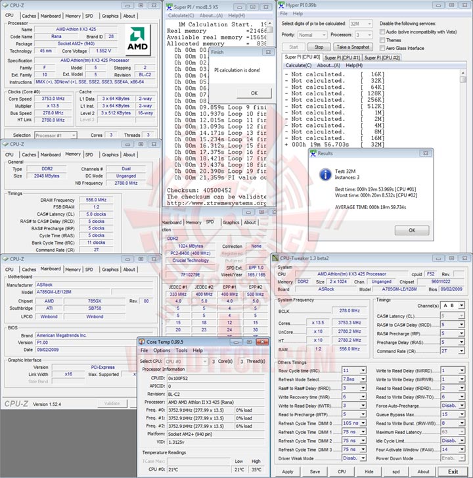Open Mainboard tab in CPU-Z Memory window
The height and width of the screenshot is (478, 473).
coord(51,155)
